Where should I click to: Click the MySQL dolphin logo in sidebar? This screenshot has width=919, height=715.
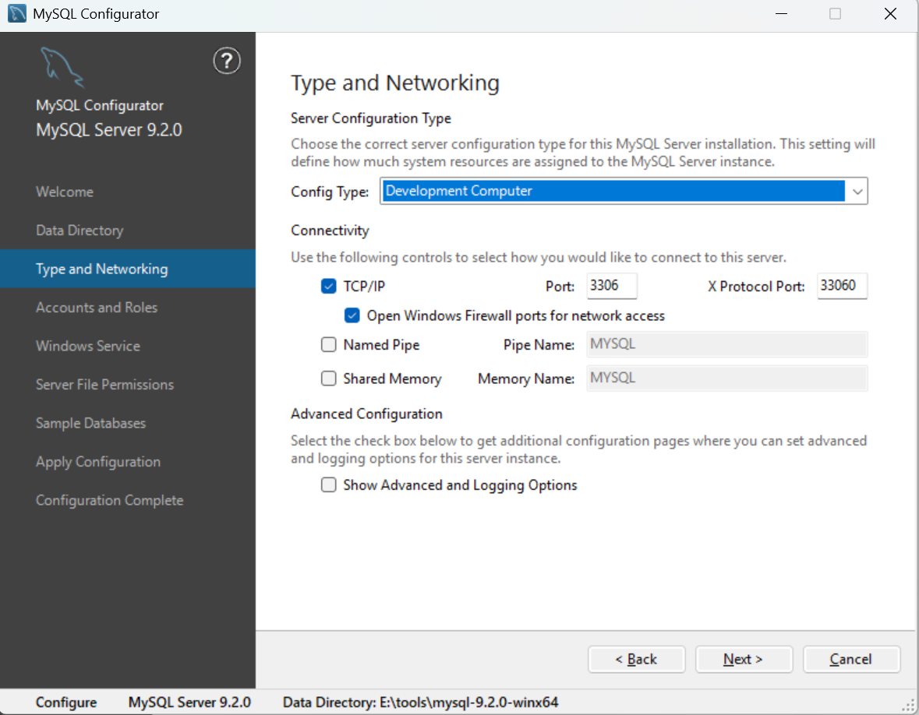pos(62,66)
